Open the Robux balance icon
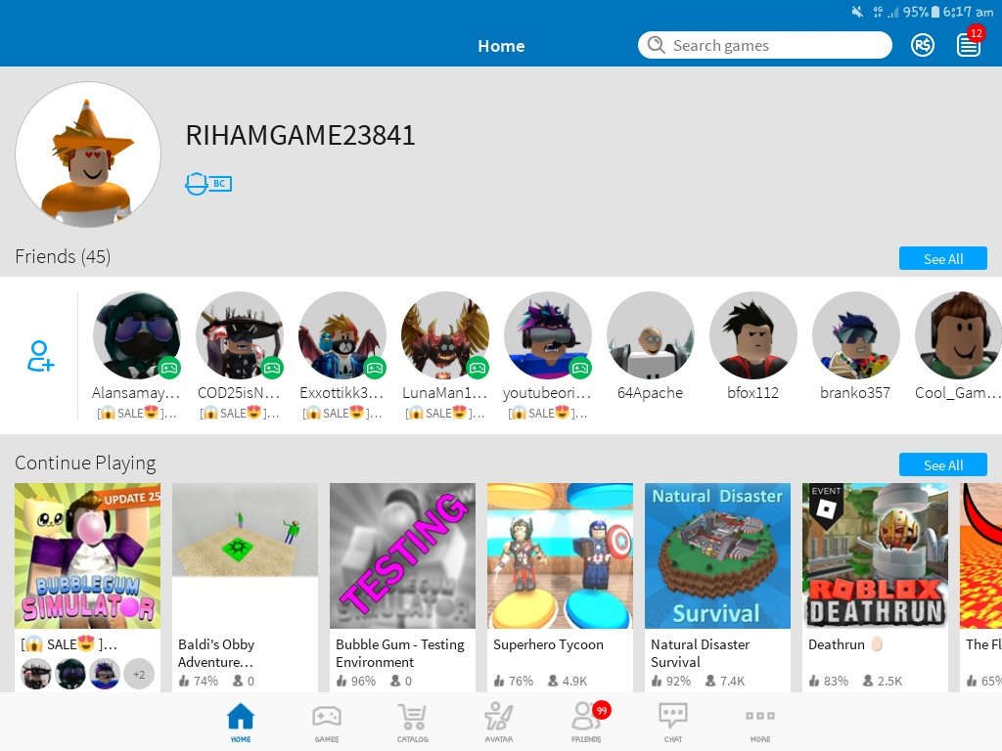The image size is (1002, 751). pyautogui.click(x=922, y=45)
